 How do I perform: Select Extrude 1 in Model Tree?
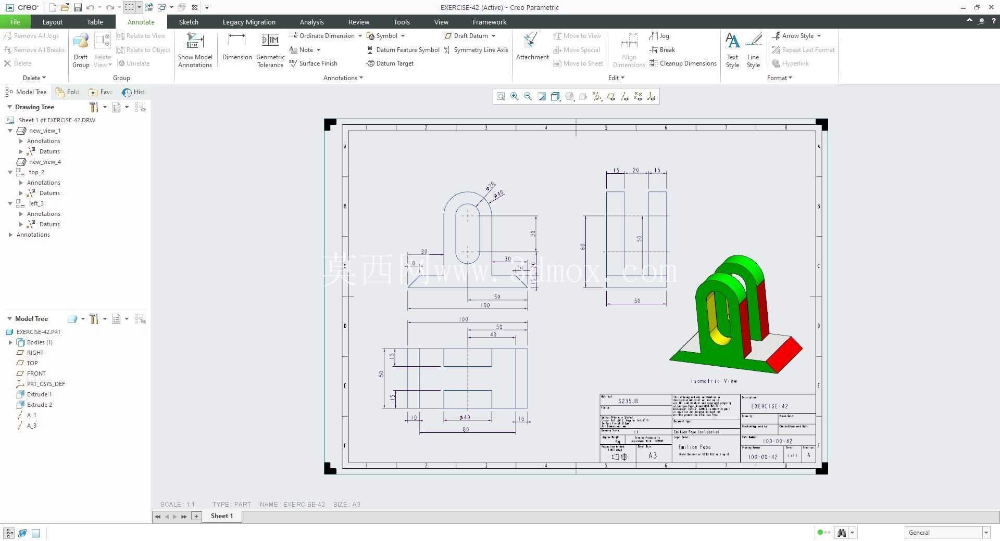pyautogui.click(x=34, y=394)
